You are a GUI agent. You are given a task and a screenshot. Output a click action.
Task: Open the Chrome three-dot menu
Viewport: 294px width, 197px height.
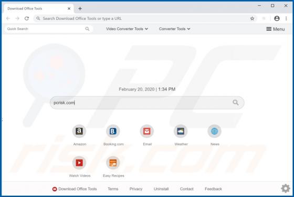(x=286, y=18)
